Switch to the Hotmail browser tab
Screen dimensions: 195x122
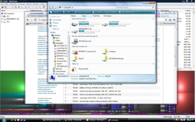(x=37, y=16)
